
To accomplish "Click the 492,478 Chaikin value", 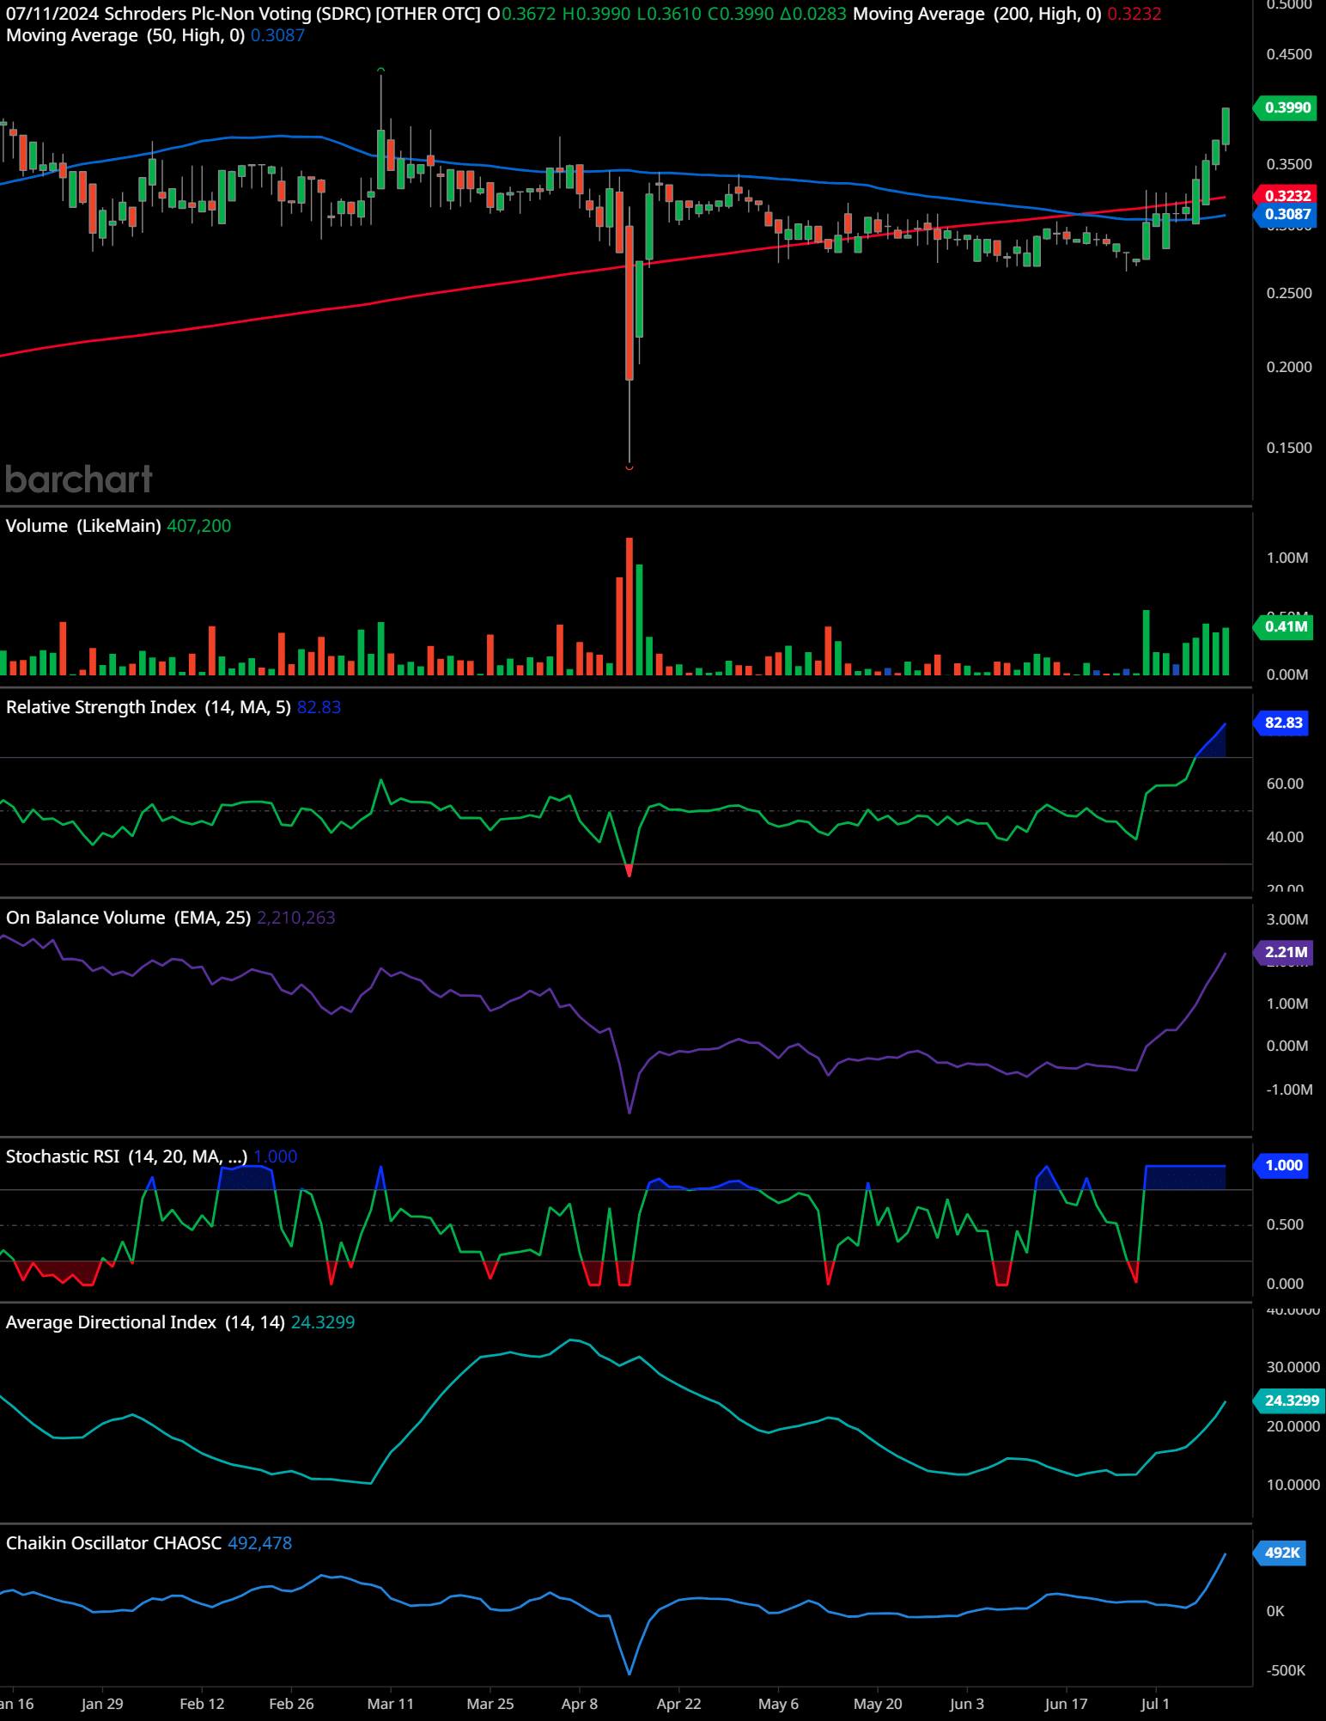I will coord(259,1543).
